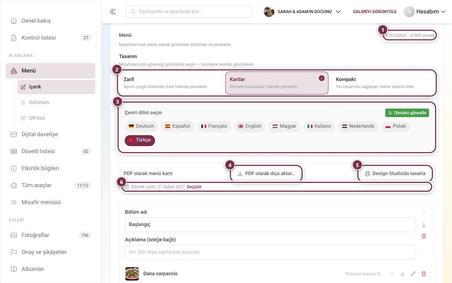Open Kontrol listesi in the sidebar

[x=51, y=38]
